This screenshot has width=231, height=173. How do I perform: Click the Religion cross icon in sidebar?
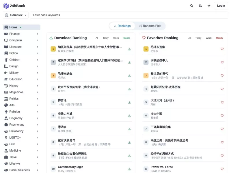coord(6,112)
